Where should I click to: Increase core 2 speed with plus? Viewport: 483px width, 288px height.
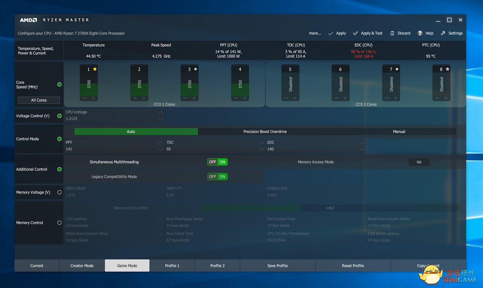pyautogui.click(x=144, y=98)
